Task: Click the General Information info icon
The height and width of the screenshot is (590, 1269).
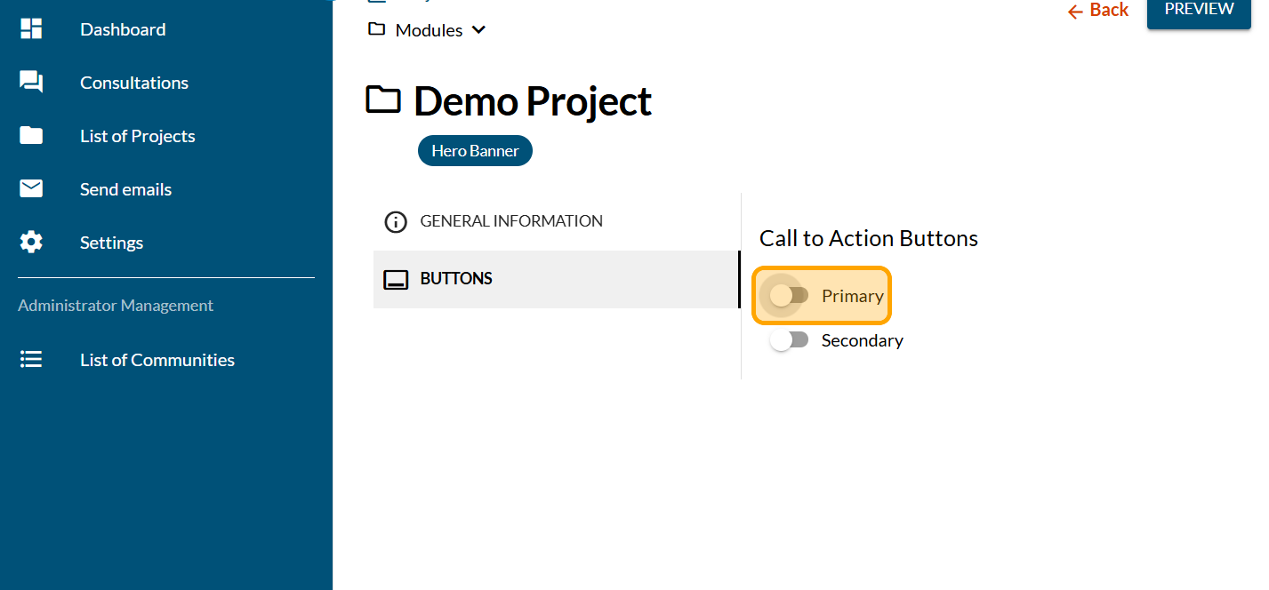Action: click(396, 221)
